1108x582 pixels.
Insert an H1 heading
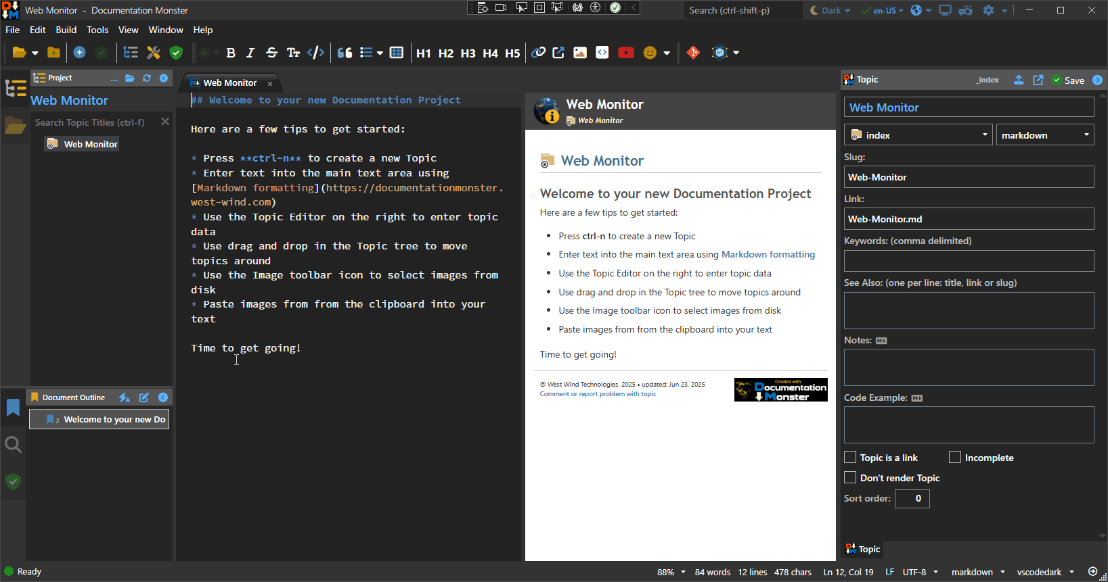point(424,53)
